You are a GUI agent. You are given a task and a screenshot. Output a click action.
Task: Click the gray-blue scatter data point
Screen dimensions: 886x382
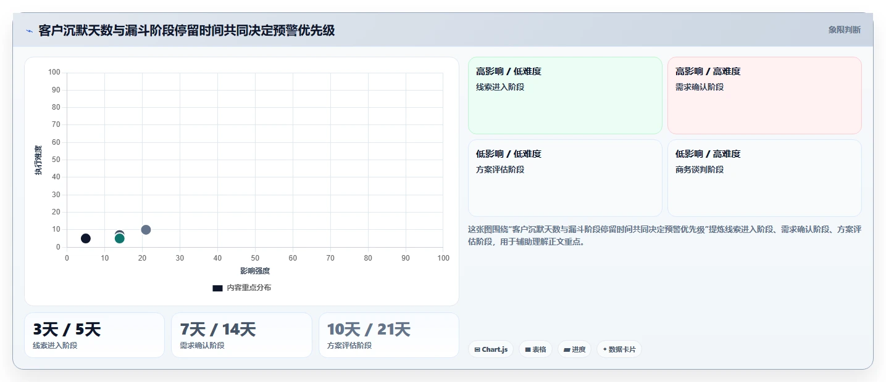click(146, 230)
